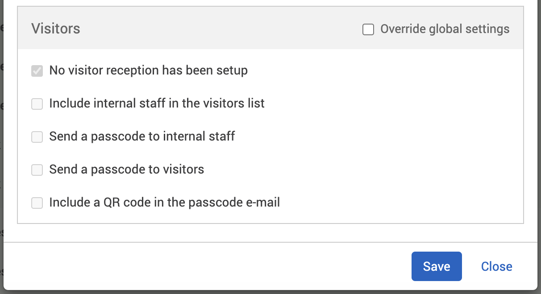This screenshot has width=541, height=294.
Task: Click the 'Send a passcode to visitors' label
Action: [126, 169]
